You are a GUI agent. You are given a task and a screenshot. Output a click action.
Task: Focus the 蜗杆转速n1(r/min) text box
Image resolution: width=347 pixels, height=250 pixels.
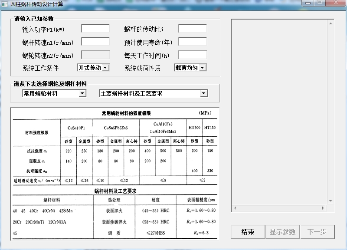[95, 42]
